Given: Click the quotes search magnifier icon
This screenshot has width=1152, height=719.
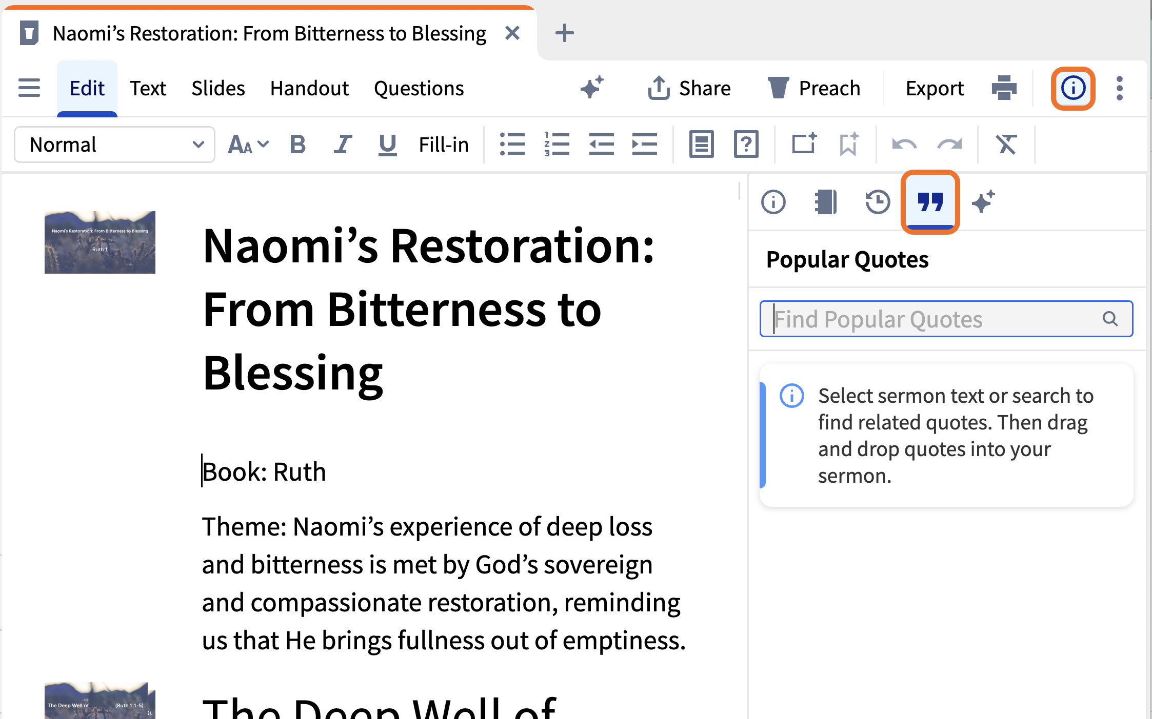Looking at the screenshot, I should [1110, 319].
